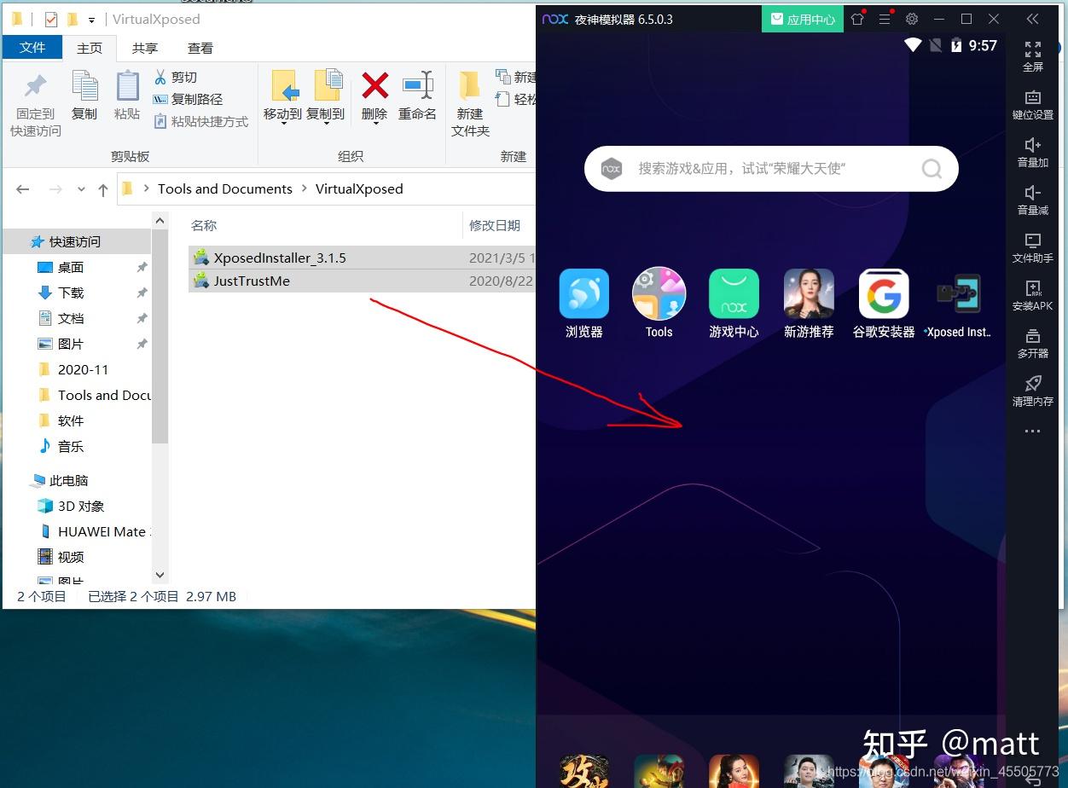Open the three-dots more menu in Nox sidebar
Viewport: 1068px width, 788px height.
pyautogui.click(x=1033, y=432)
